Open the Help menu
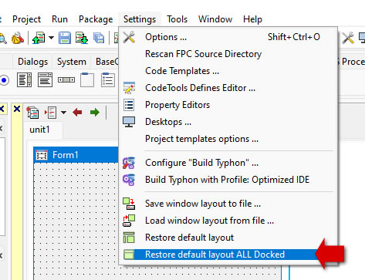The image size is (365, 280). pyautogui.click(x=252, y=19)
